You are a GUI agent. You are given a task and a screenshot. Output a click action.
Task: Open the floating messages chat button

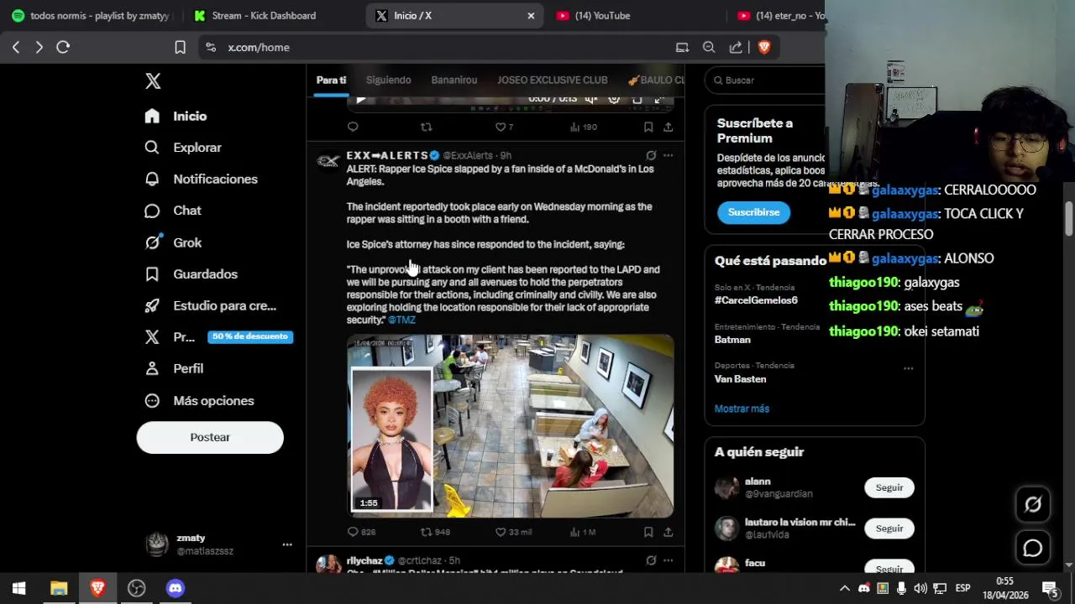[1033, 548]
